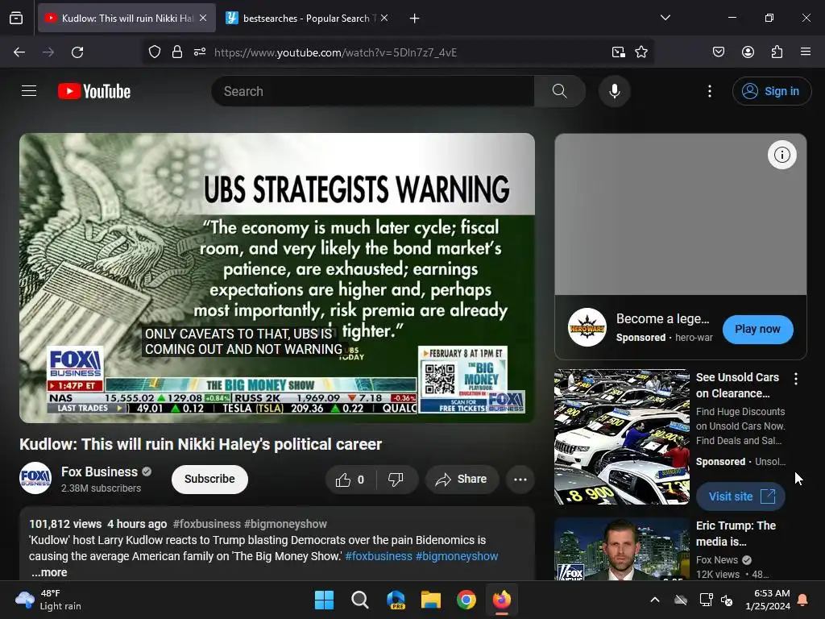
Task: Open the Fox Business channel name link
Action: pyautogui.click(x=99, y=472)
